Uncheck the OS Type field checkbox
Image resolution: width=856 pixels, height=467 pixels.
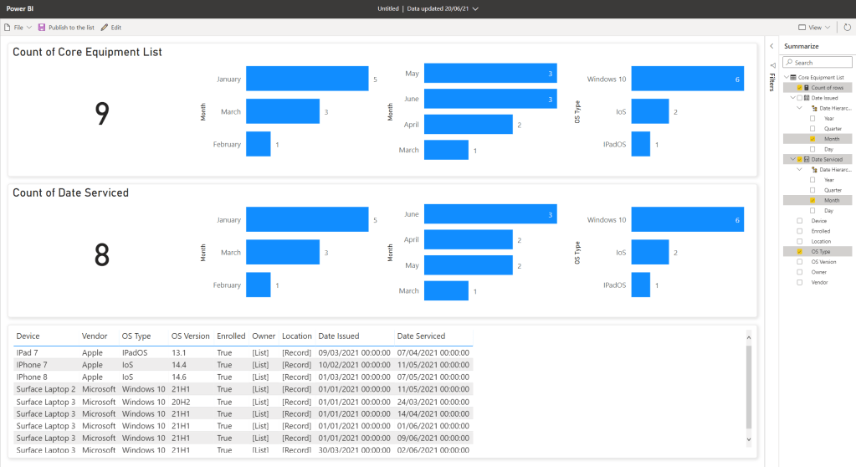(800, 252)
